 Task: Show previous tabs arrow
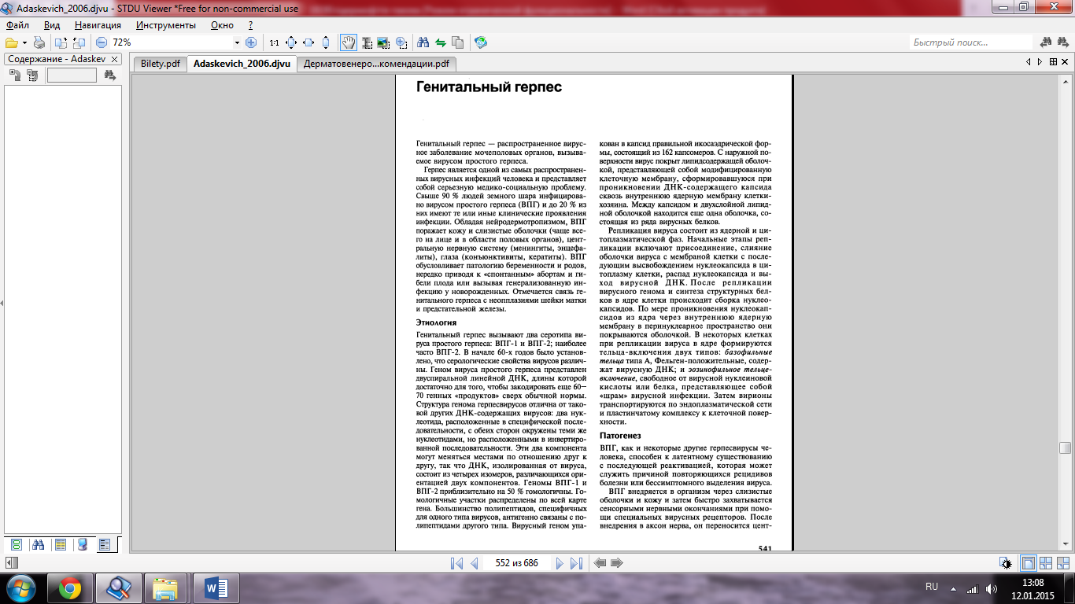(x=1029, y=61)
